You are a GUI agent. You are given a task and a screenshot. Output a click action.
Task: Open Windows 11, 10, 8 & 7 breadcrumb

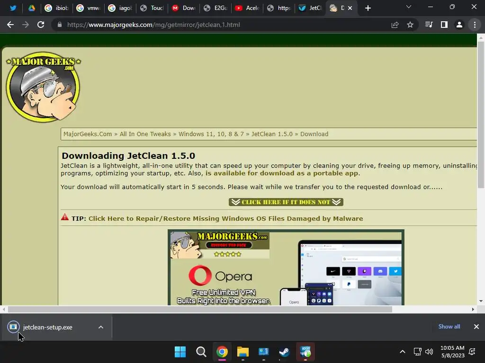point(211,134)
